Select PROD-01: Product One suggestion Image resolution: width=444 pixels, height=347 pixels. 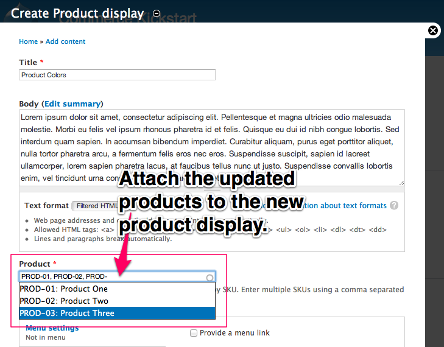(117, 289)
